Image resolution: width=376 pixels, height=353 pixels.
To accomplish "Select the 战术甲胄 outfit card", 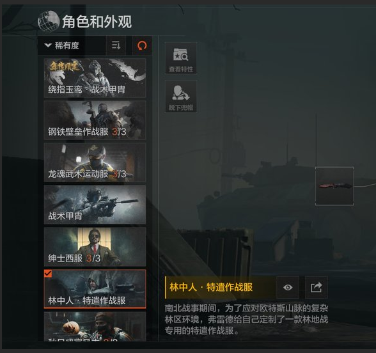I will pyautogui.click(x=95, y=205).
